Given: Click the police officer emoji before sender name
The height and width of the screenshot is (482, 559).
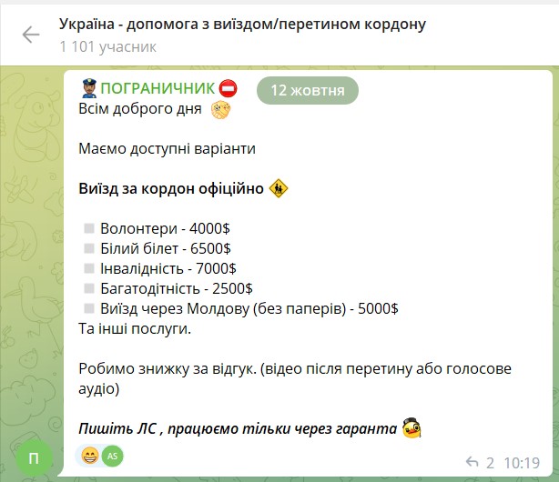Looking at the screenshot, I should click(88, 88).
